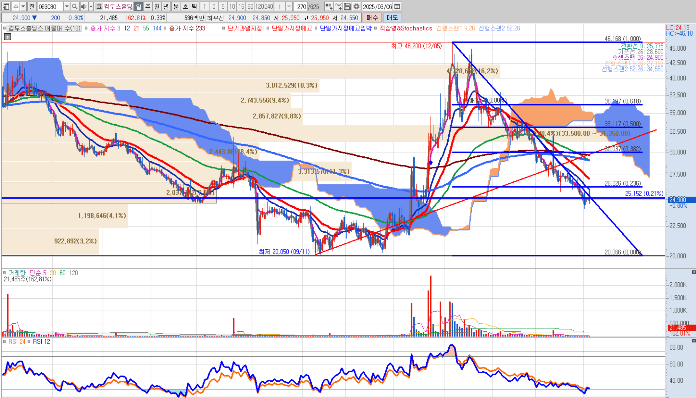
Task: Switch to the weekly 주 chart period
Action: [x=148, y=6]
